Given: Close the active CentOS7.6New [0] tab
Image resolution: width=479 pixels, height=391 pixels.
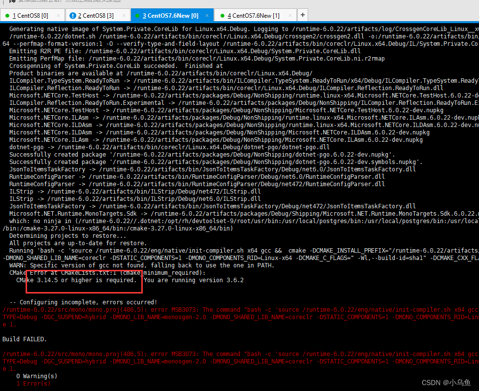Looking at the screenshot, I should coord(207,15).
